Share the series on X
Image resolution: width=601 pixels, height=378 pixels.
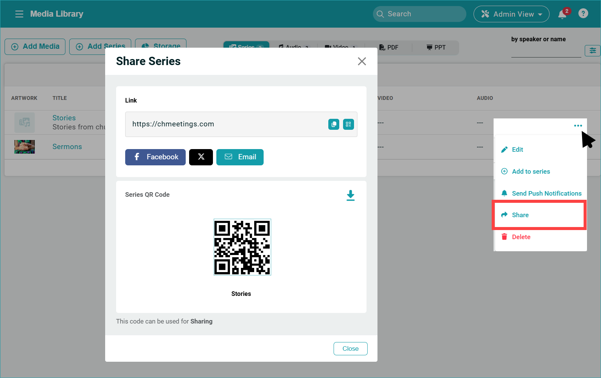point(201,157)
